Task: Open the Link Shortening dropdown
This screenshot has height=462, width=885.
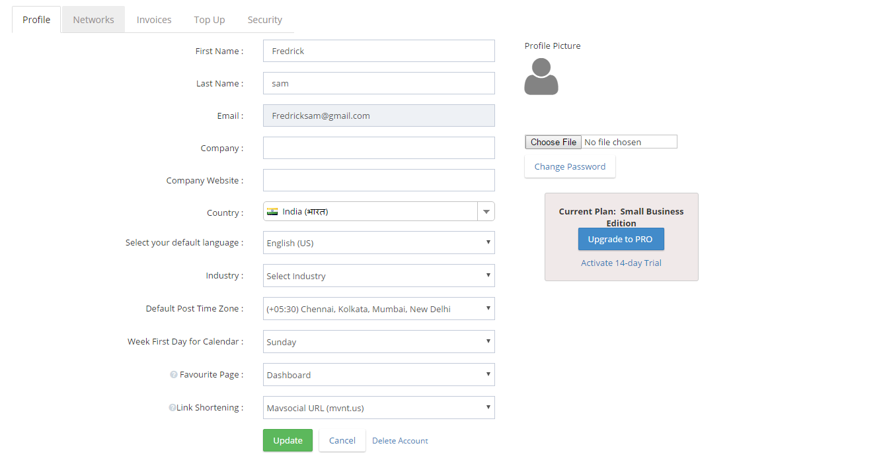Action: click(379, 408)
